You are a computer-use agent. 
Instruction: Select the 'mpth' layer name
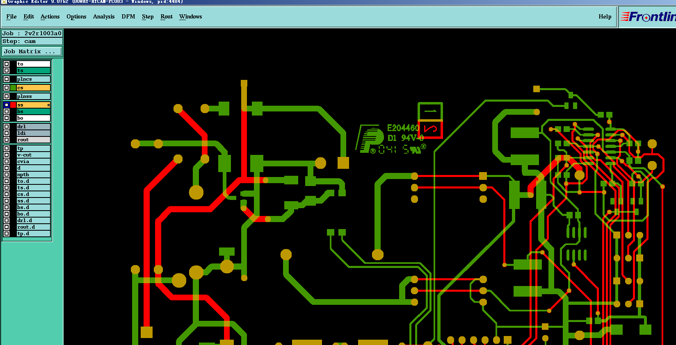33,175
